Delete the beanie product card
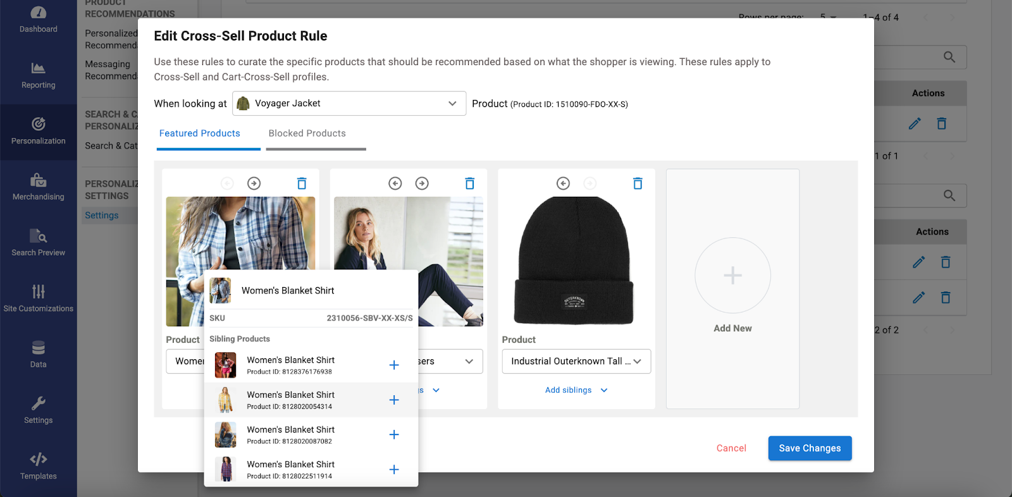This screenshot has height=497, width=1012. click(638, 183)
